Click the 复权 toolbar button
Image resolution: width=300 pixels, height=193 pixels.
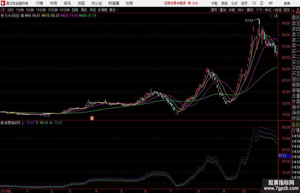214,10
